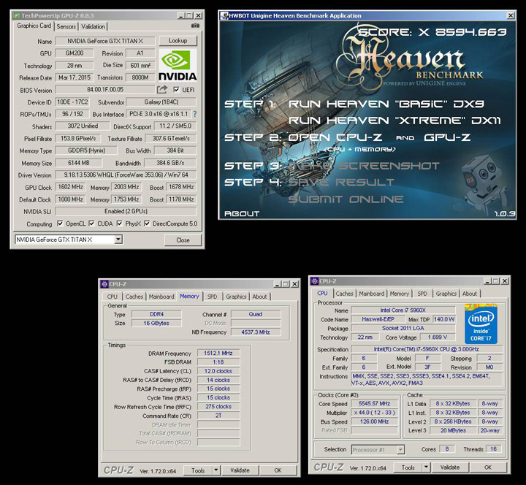Click the Core Speed value 5545.57 MHz

pyautogui.click(x=374, y=403)
